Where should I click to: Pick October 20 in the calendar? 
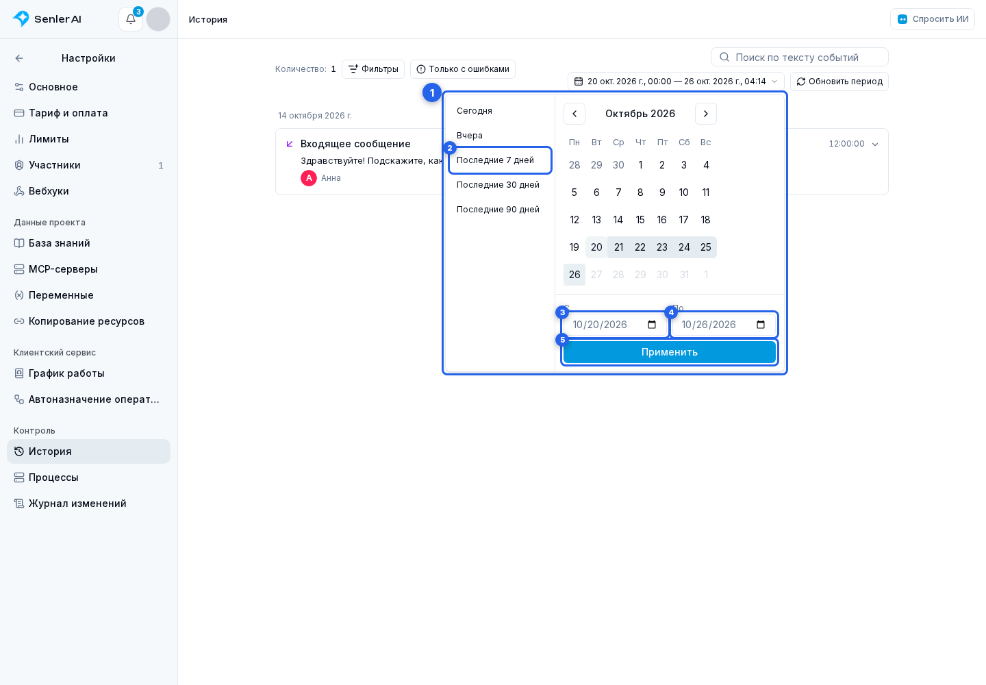[596, 247]
